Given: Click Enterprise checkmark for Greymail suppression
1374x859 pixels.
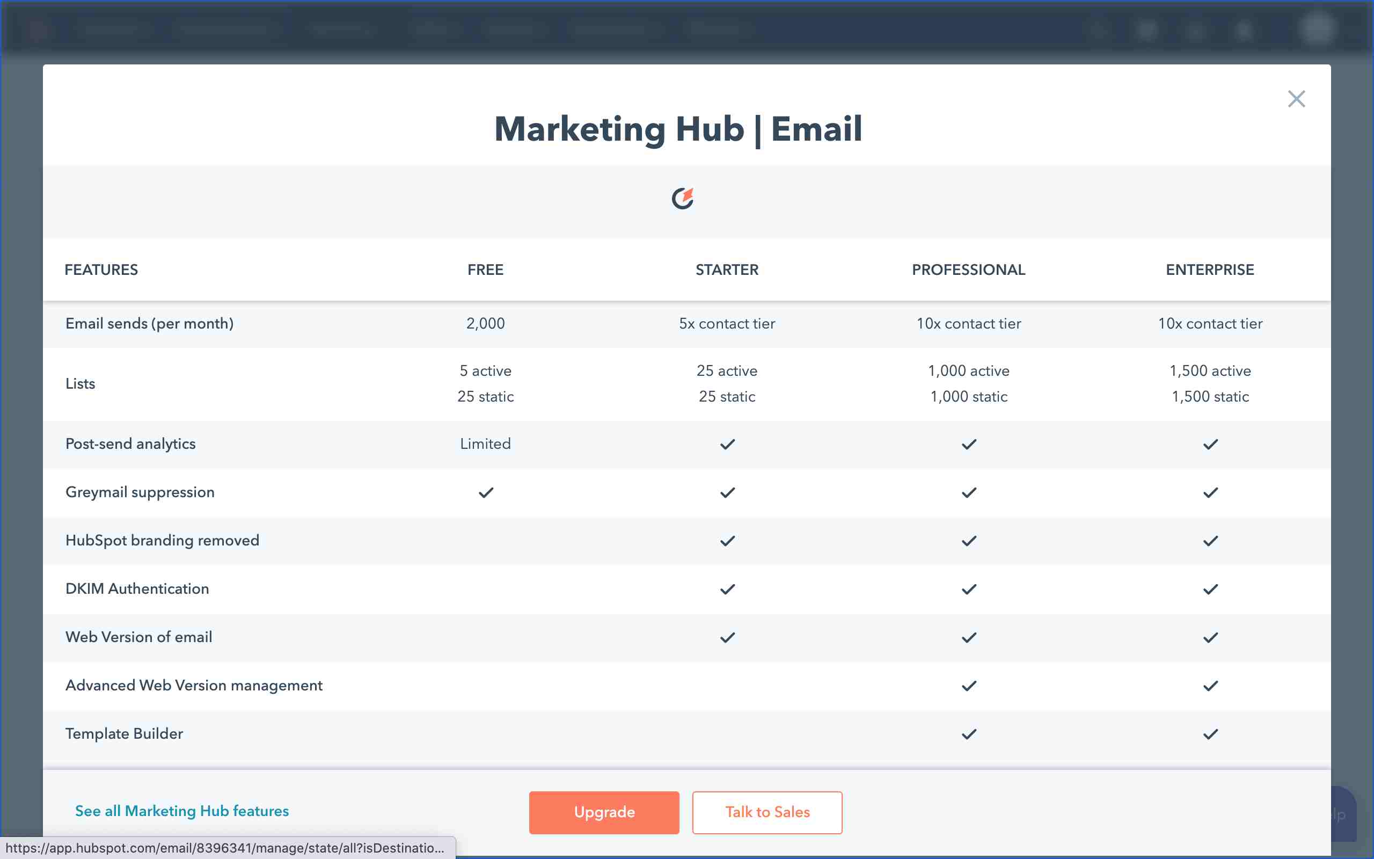Looking at the screenshot, I should point(1210,492).
